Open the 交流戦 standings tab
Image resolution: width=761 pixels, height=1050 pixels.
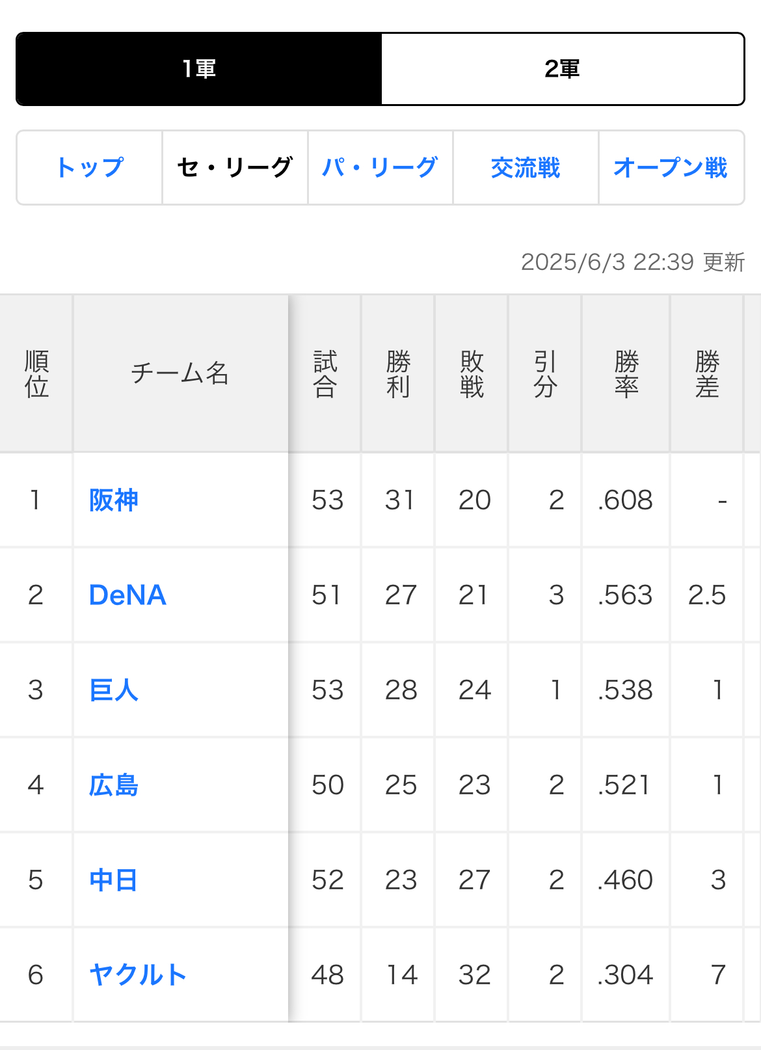pos(526,168)
